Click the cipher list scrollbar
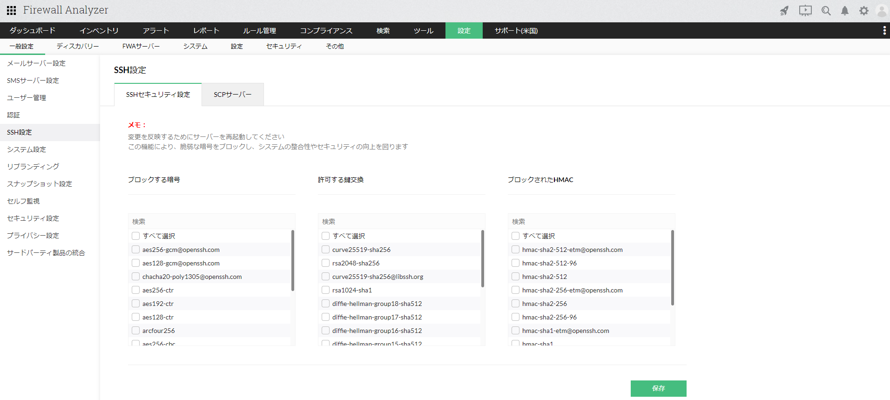Viewport: 890px width, 400px height. pyautogui.click(x=293, y=260)
